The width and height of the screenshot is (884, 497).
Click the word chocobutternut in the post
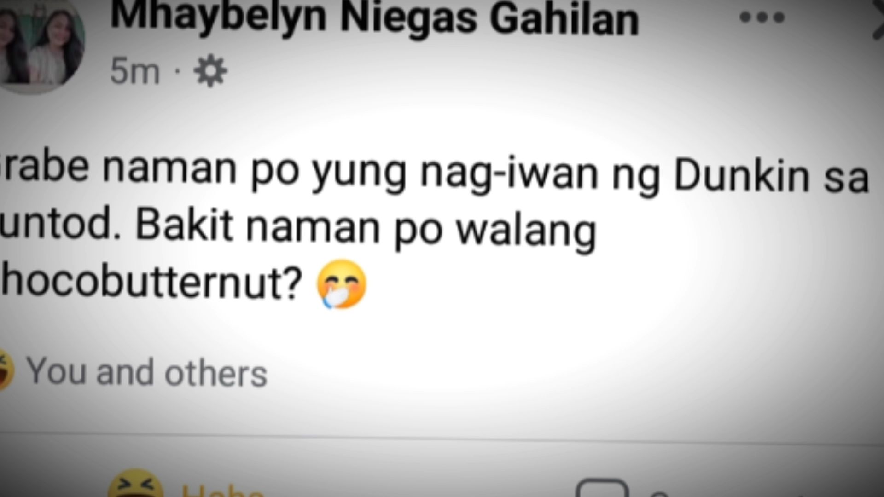[151, 281]
